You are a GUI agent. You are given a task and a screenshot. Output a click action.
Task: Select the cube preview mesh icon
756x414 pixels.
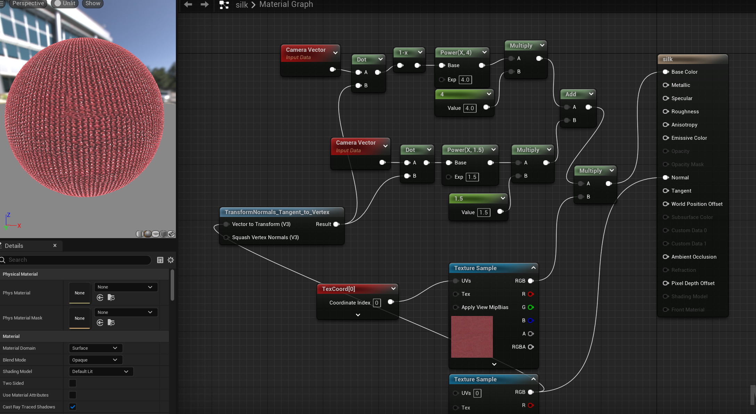163,234
